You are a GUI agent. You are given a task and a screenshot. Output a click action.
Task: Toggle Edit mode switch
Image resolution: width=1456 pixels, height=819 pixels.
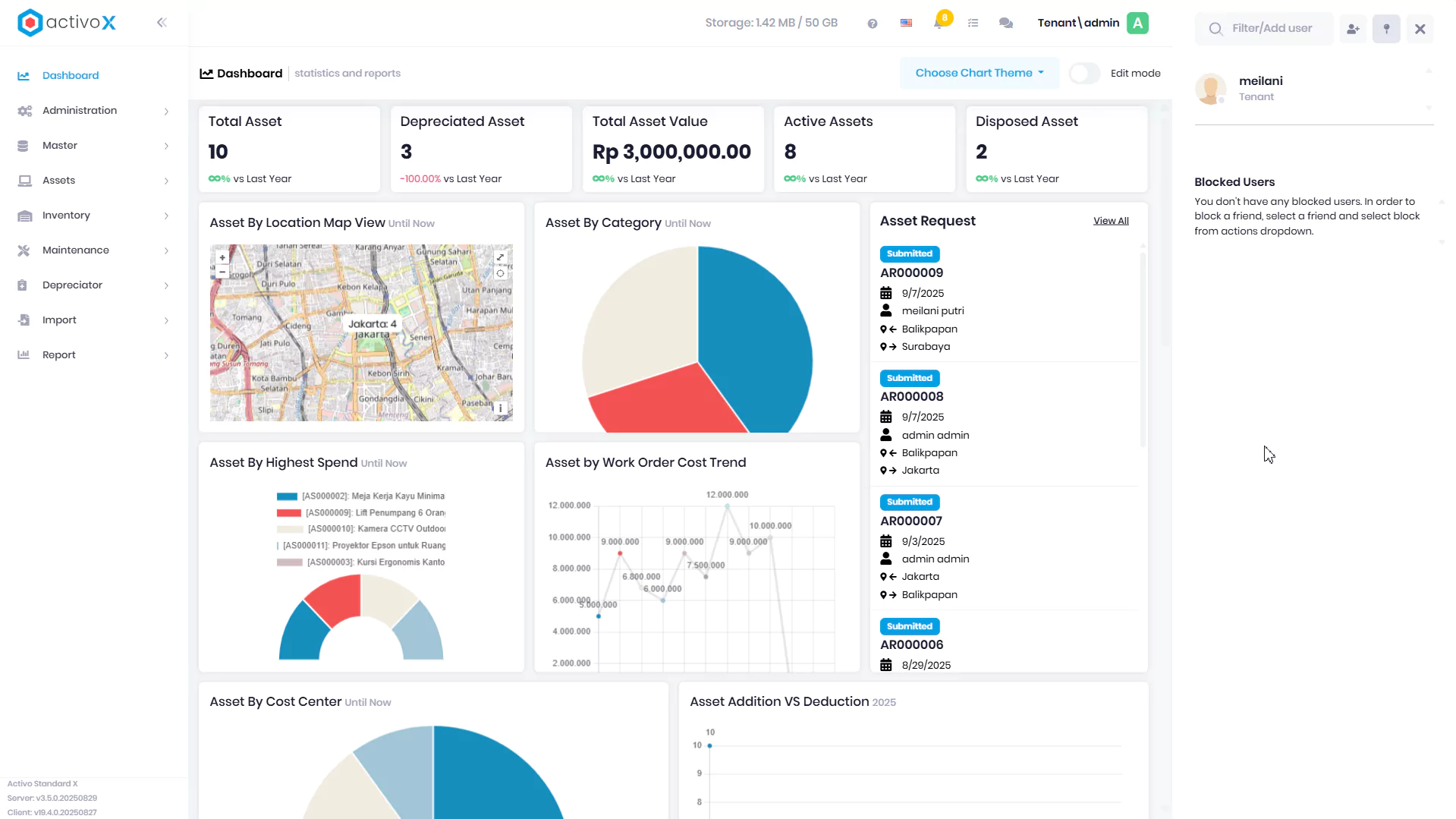(1084, 74)
